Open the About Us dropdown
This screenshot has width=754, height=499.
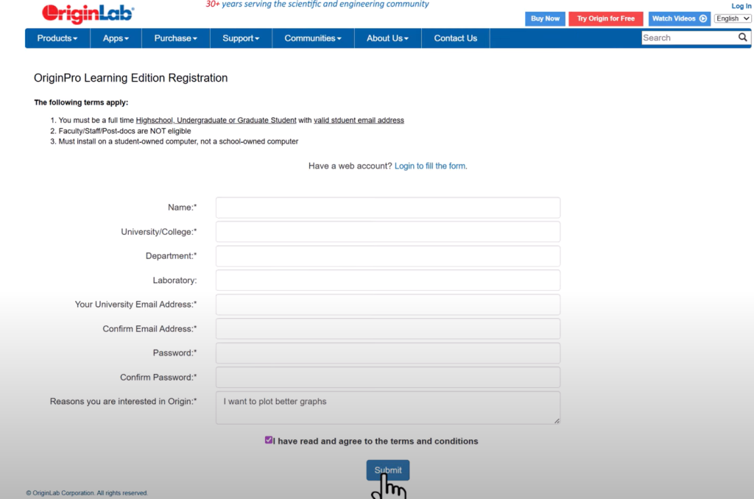click(x=387, y=38)
